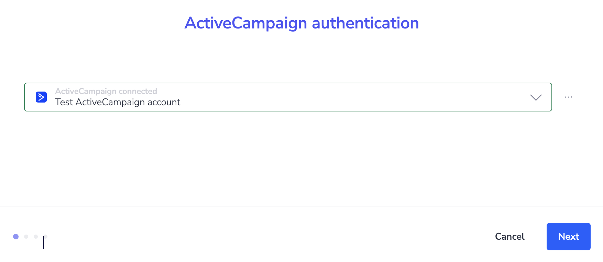Click the ActiveCampaign authentication heading

[x=301, y=23]
